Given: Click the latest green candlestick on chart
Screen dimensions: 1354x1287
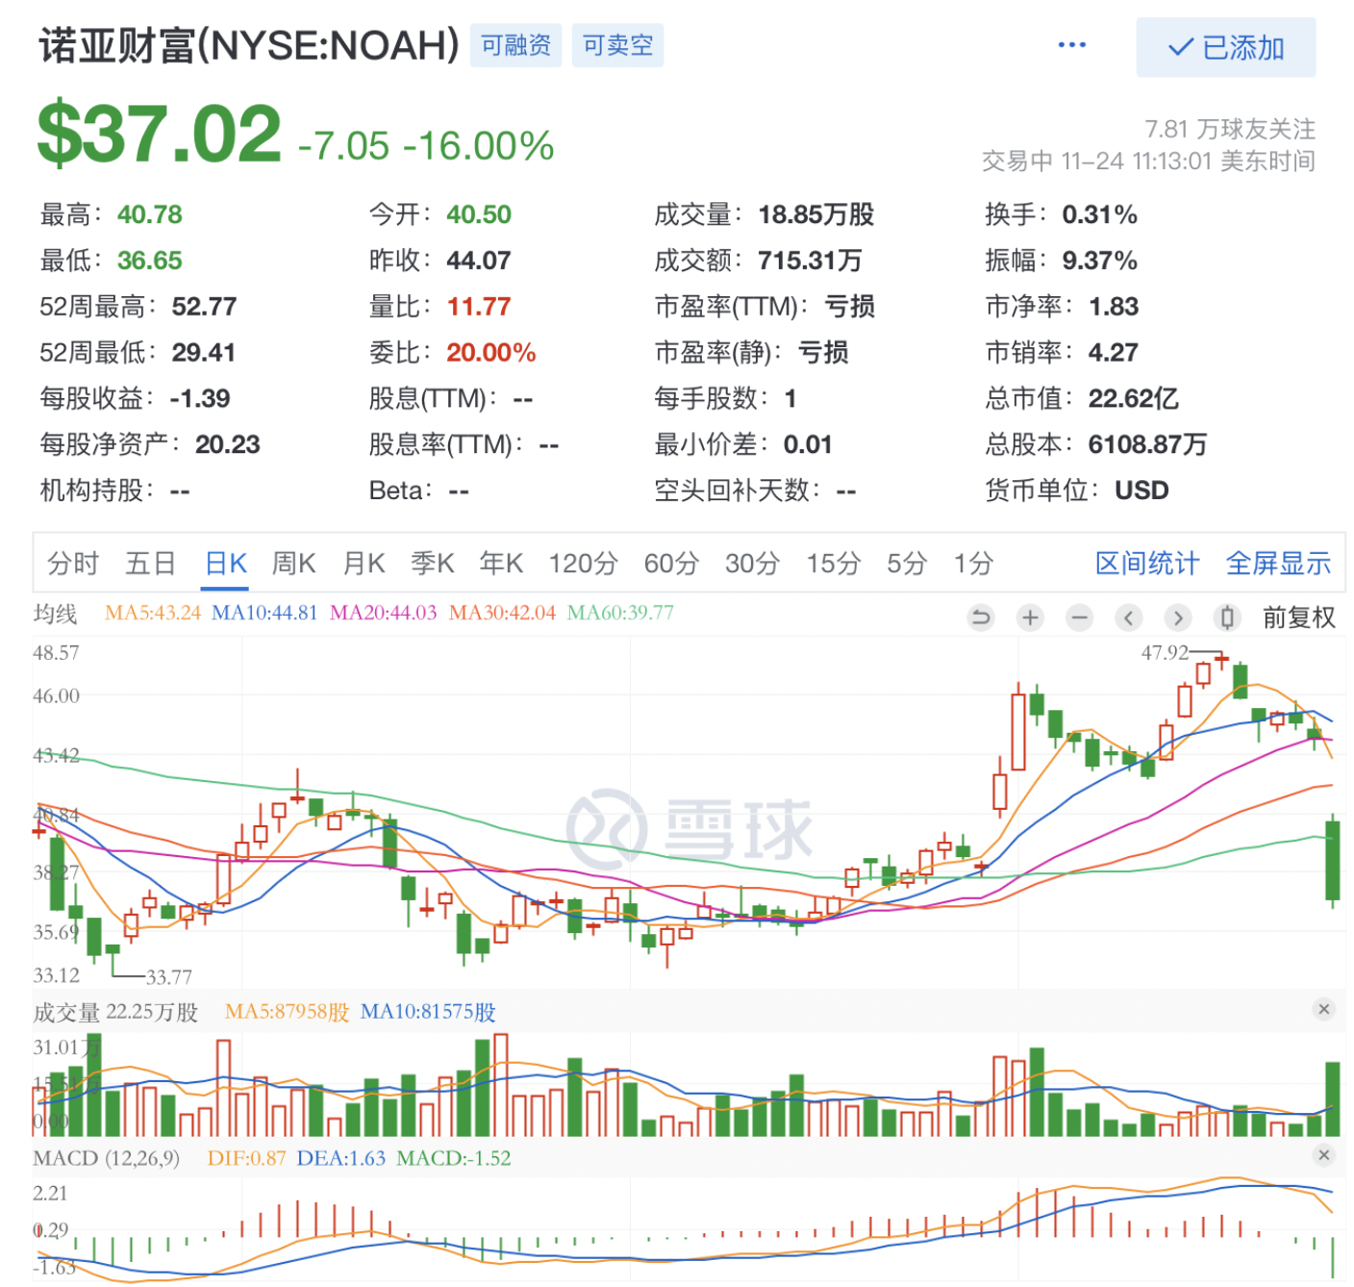Looking at the screenshot, I should (1333, 859).
